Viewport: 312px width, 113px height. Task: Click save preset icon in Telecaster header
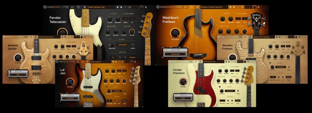pyautogui.click(x=129, y=7)
